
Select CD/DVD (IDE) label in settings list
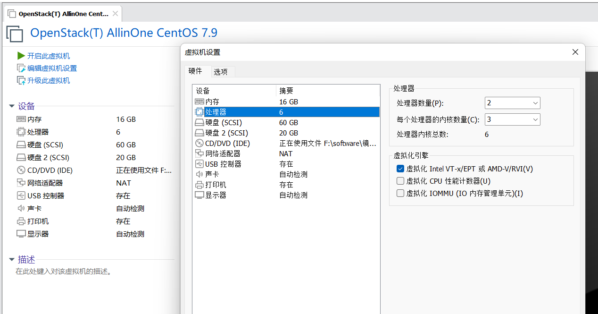(x=227, y=144)
